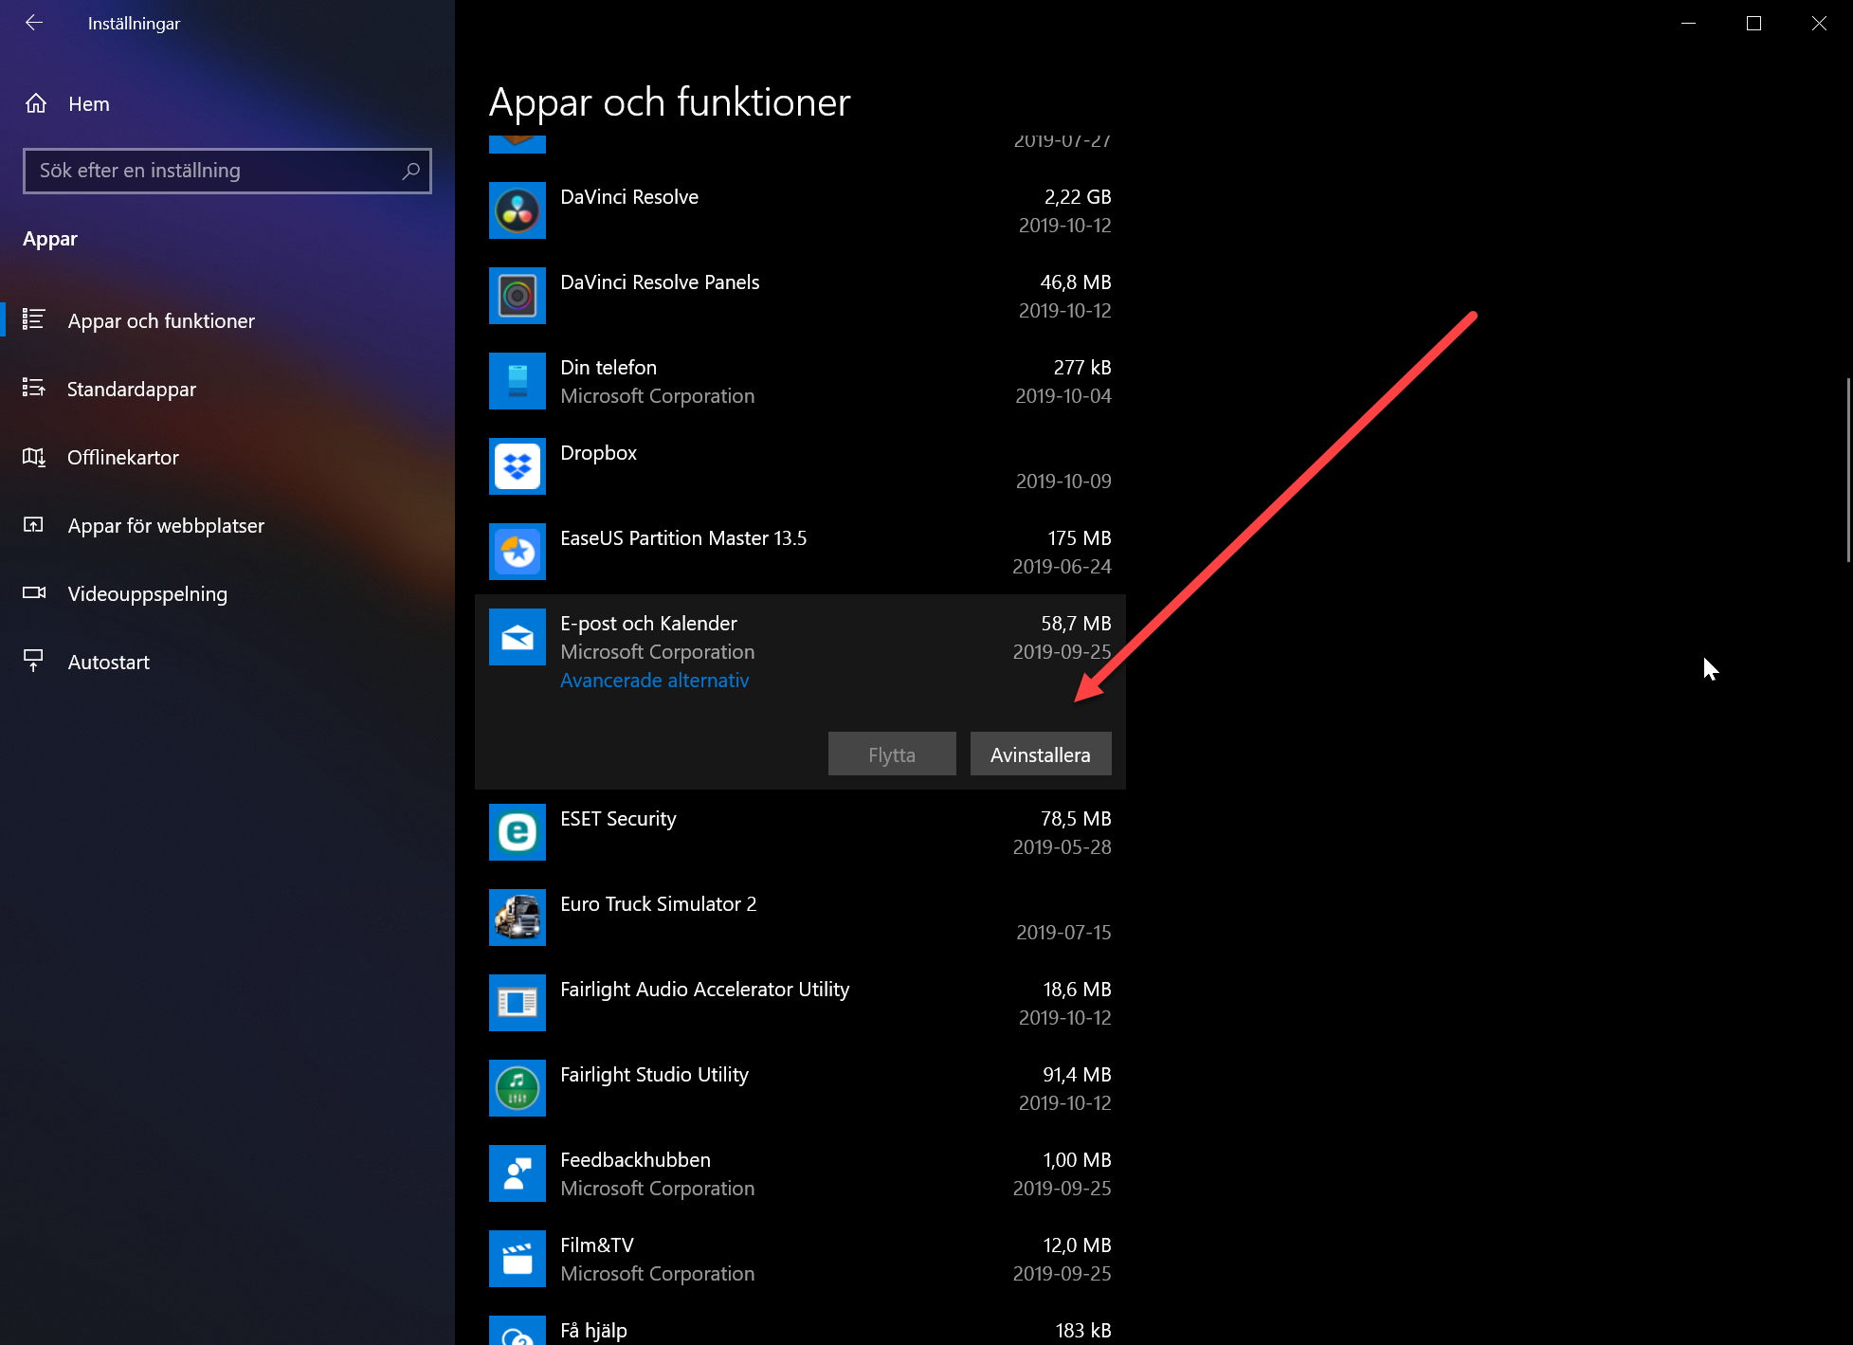Focus the Sök efter en inställning field
This screenshot has width=1853, height=1345.
click(227, 171)
